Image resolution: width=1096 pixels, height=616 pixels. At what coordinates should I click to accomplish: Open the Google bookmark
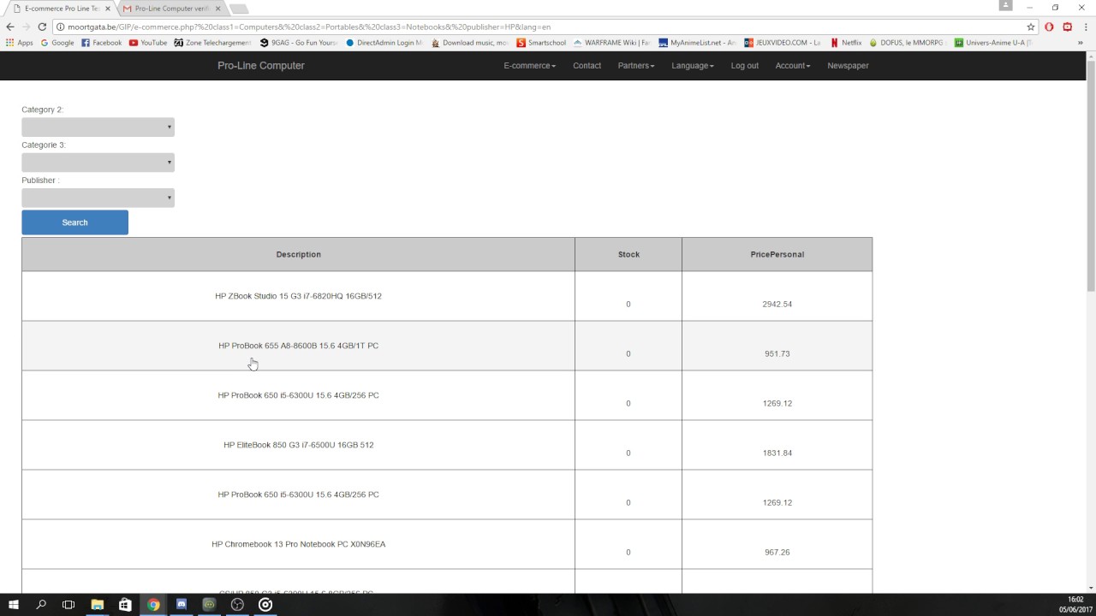[x=57, y=43]
